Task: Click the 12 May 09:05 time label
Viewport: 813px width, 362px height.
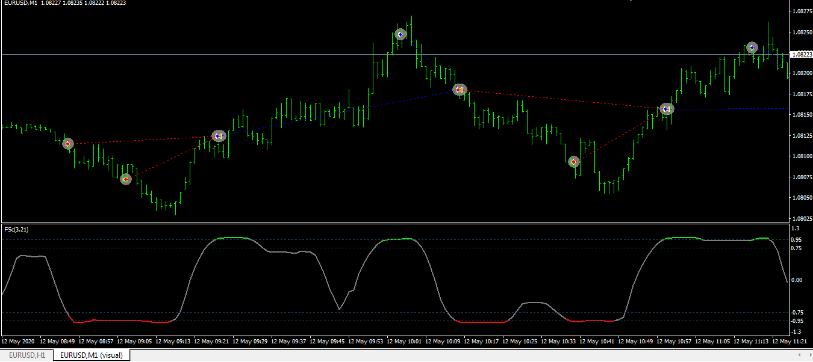Action: click(x=135, y=341)
